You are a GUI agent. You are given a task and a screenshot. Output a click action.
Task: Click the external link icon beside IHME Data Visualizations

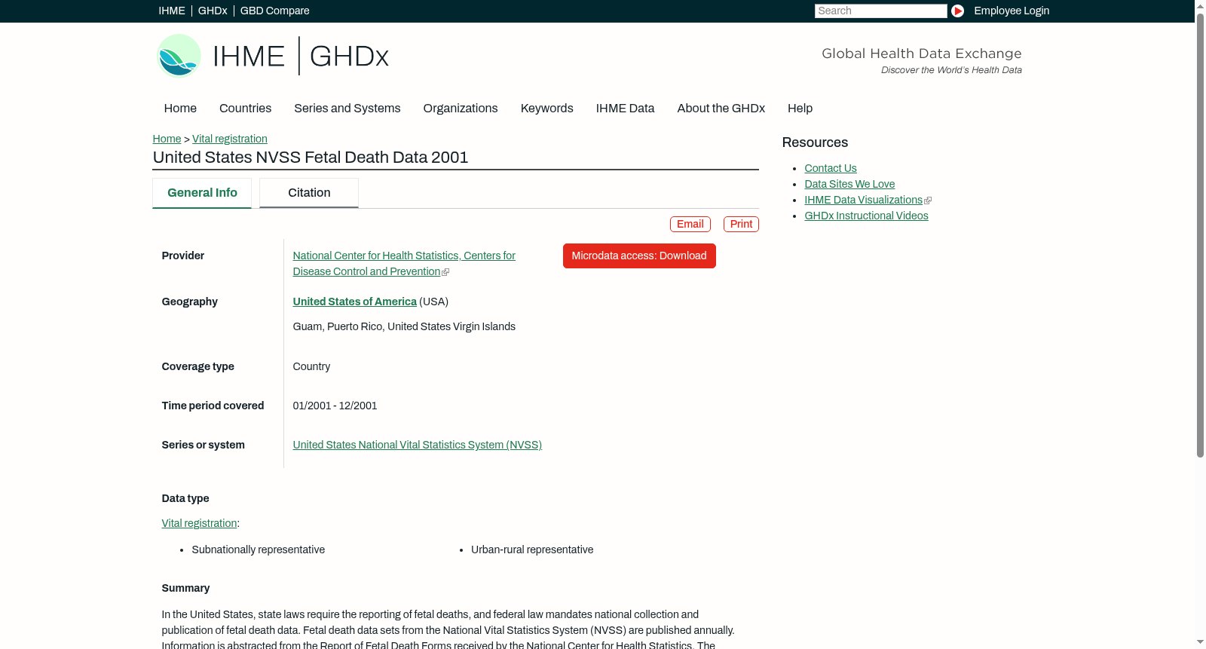point(928,201)
